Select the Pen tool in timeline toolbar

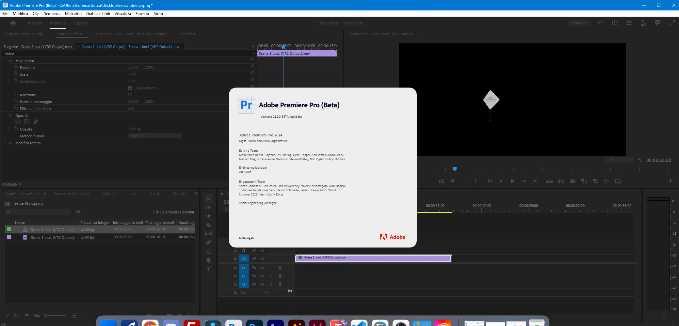point(208,242)
